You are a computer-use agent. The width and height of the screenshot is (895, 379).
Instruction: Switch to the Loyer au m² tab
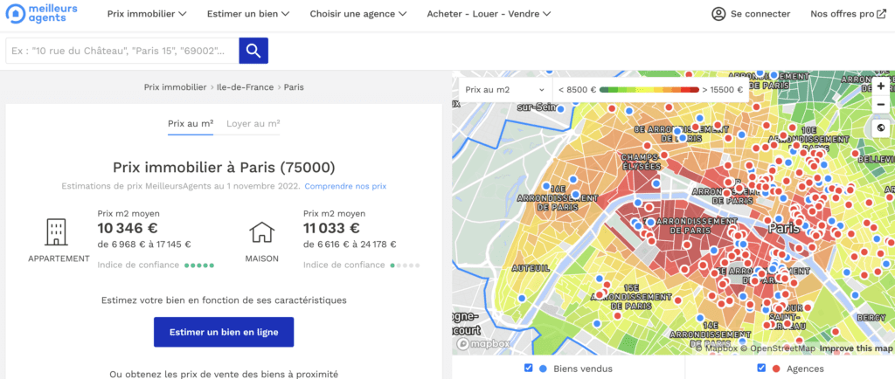(x=253, y=124)
